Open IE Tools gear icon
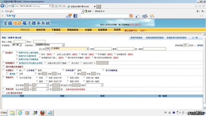This screenshot has height=116, width=206. pos(203,6)
